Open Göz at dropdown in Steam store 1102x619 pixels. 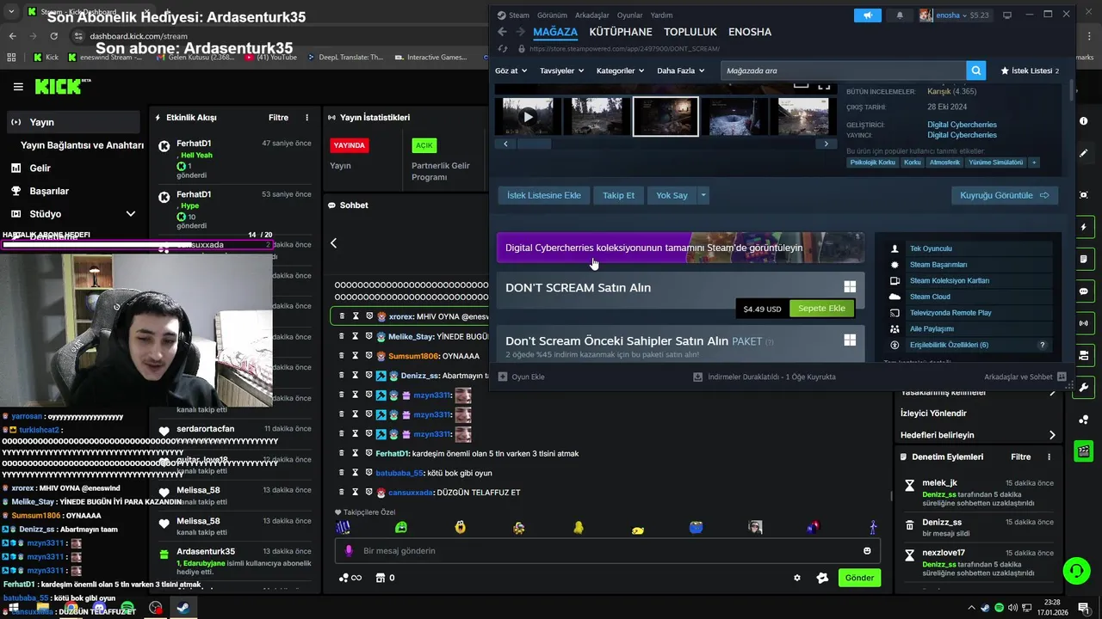510,70
